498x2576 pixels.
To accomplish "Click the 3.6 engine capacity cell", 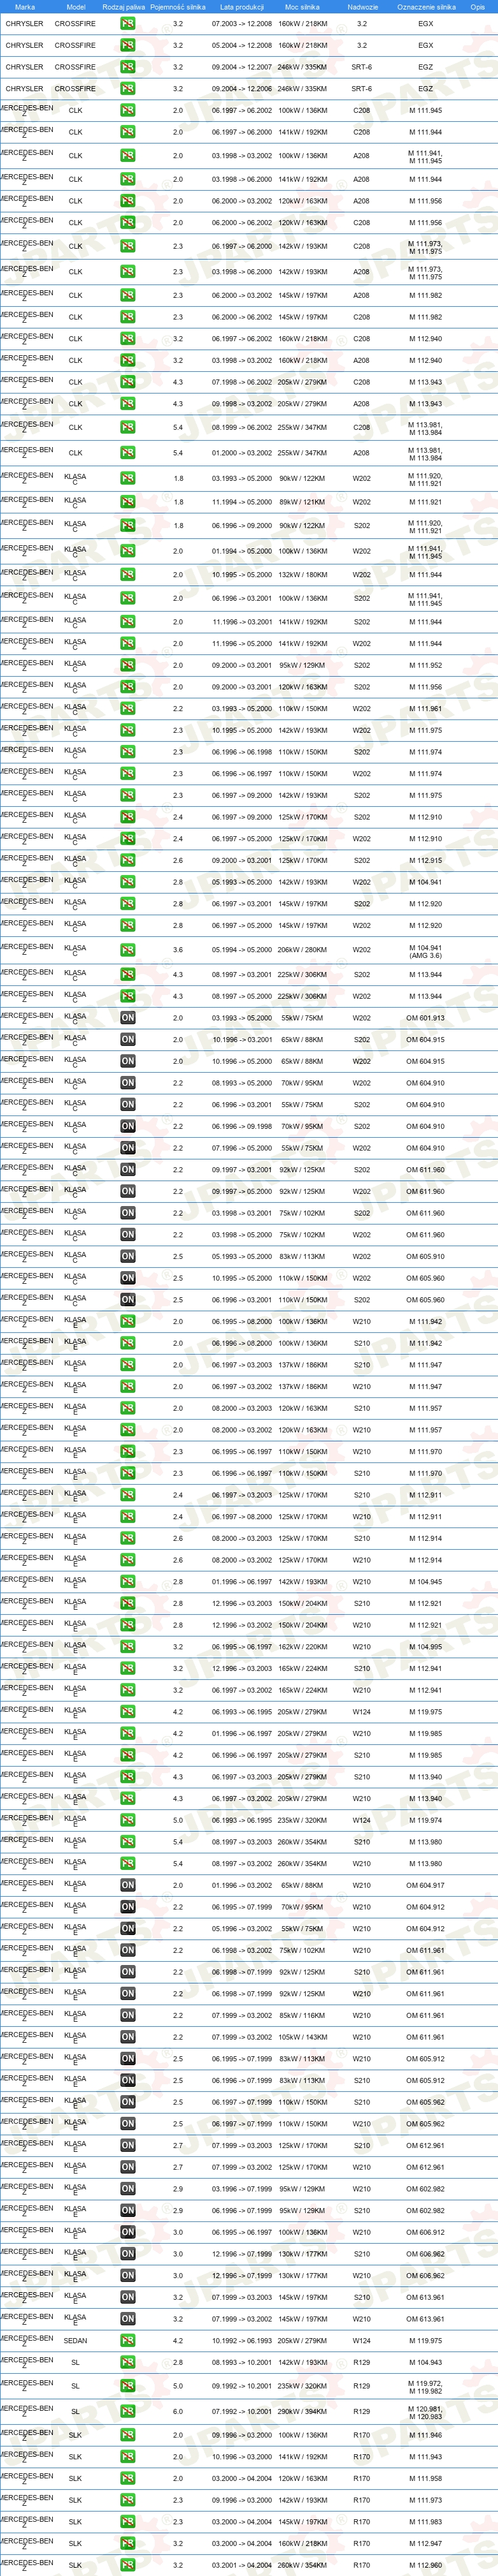I will point(178,950).
